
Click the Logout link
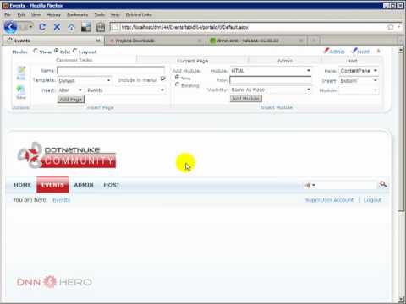tap(372, 200)
